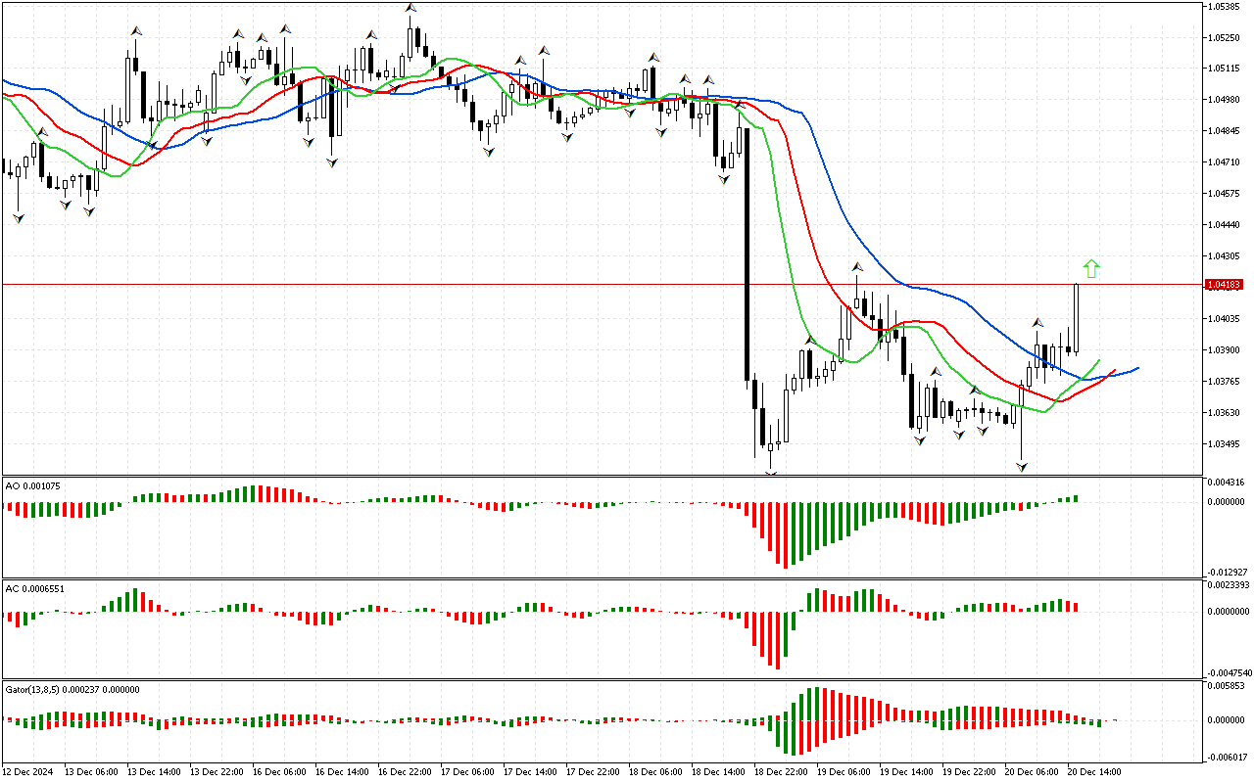Click the Gator scale maximum 0.005853
This screenshot has height=783, width=1254.
coord(1226,687)
